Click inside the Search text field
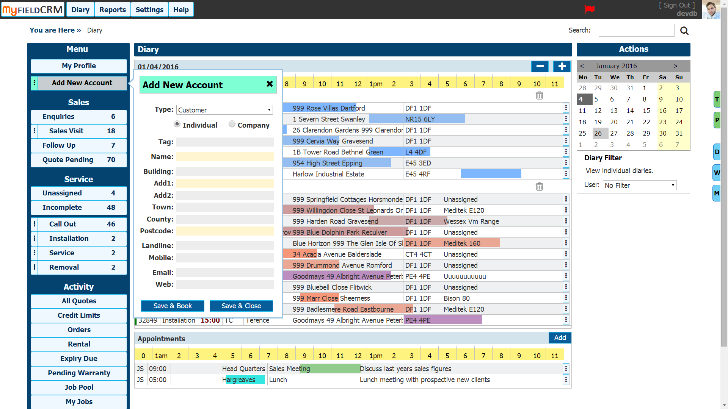 pyautogui.click(x=636, y=30)
